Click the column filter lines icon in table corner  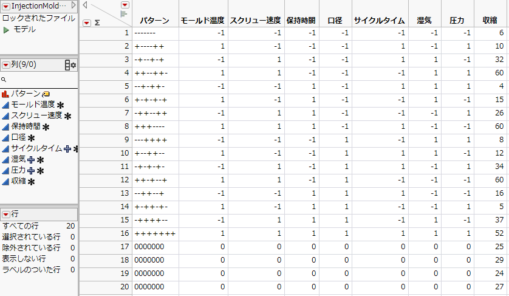point(123,15)
